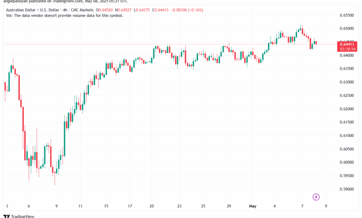The image size is (362, 218).
Task: Click the date 15 on time axis
Action: pyautogui.click(x=106, y=206)
